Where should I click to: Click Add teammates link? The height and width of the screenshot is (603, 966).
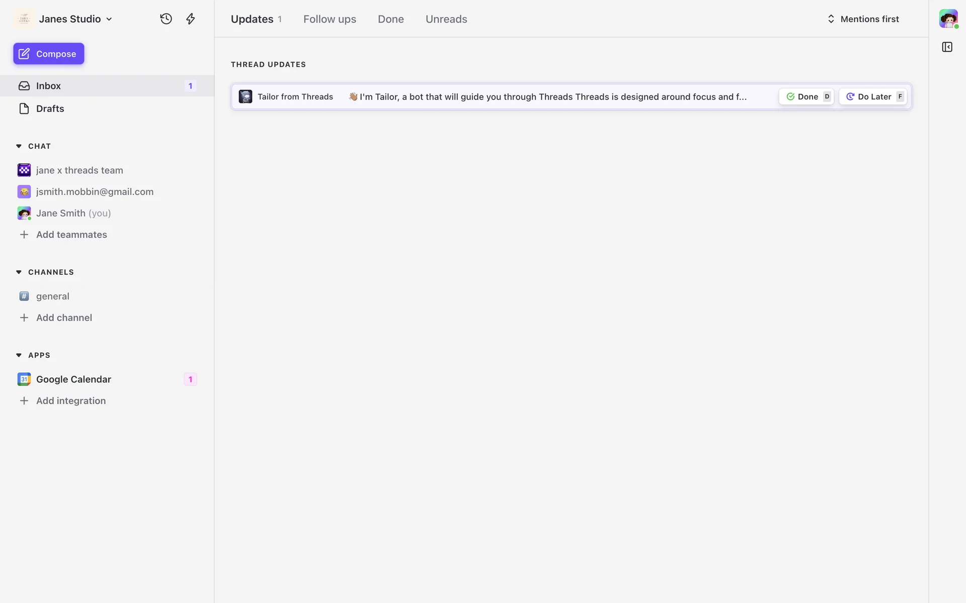[71, 235]
